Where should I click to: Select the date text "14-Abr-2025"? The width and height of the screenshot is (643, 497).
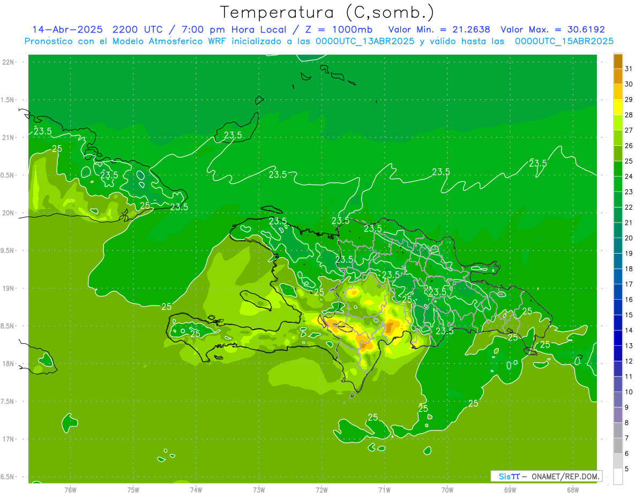point(67,29)
